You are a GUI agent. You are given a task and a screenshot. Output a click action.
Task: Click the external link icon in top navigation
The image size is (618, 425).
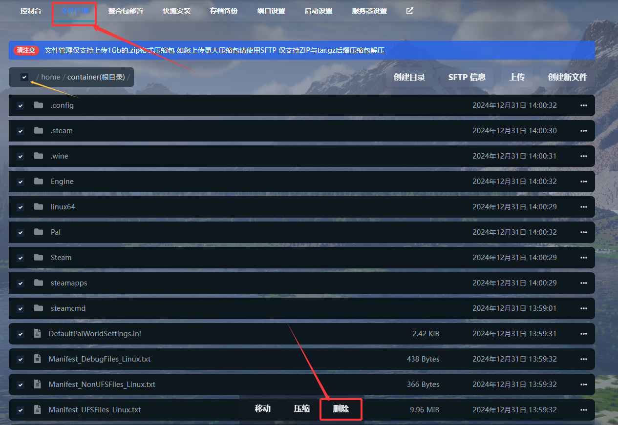409,11
